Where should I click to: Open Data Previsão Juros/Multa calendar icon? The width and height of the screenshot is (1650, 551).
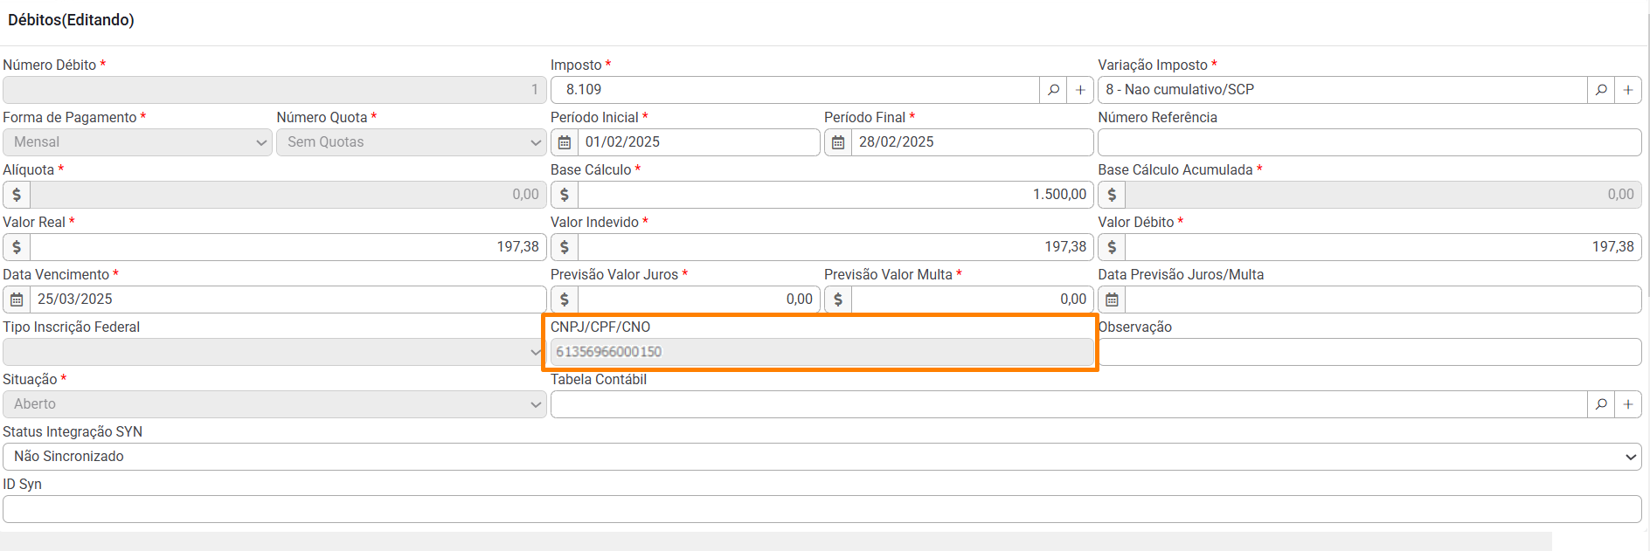click(1112, 300)
